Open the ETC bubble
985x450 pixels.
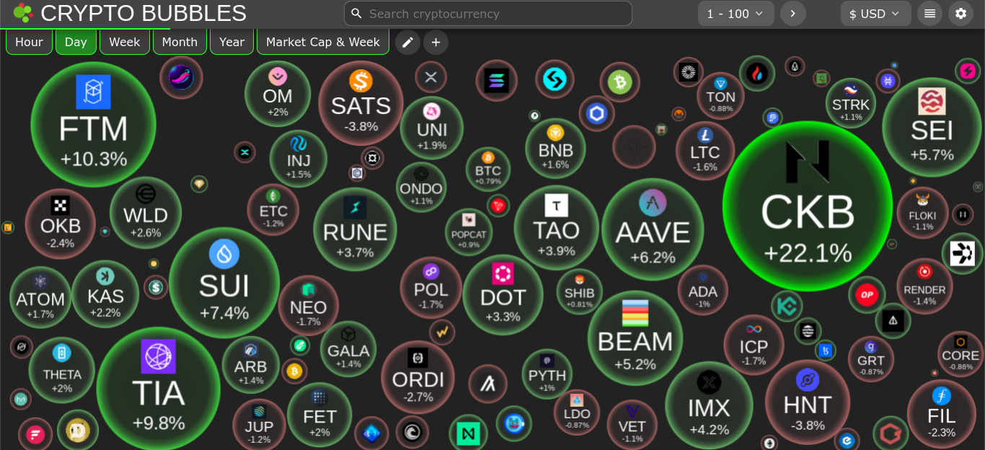[x=273, y=210]
